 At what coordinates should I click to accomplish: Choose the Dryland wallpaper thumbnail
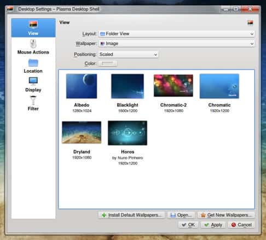tap(82, 132)
